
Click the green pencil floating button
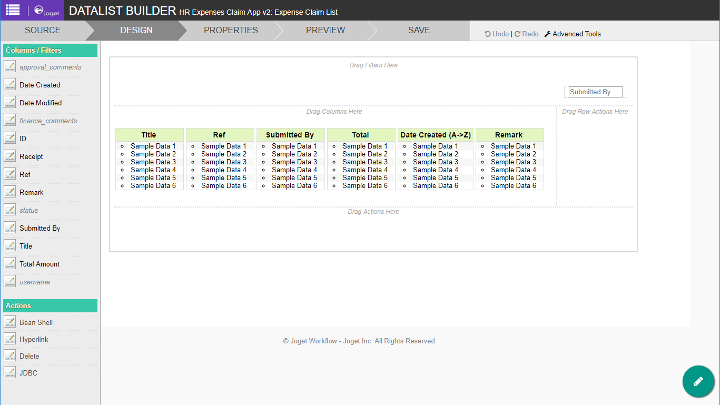click(698, 381)
